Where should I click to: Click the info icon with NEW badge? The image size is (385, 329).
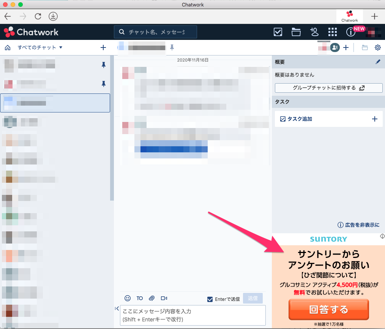coord(350,32)
